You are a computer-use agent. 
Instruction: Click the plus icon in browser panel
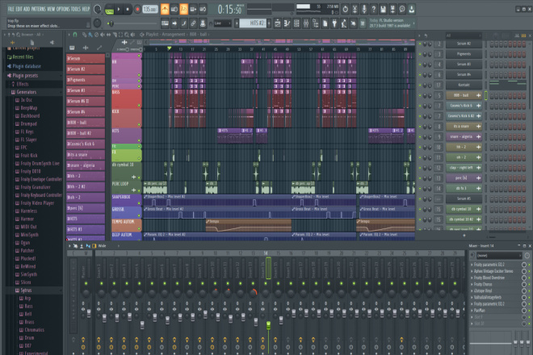tap(13, 43)
